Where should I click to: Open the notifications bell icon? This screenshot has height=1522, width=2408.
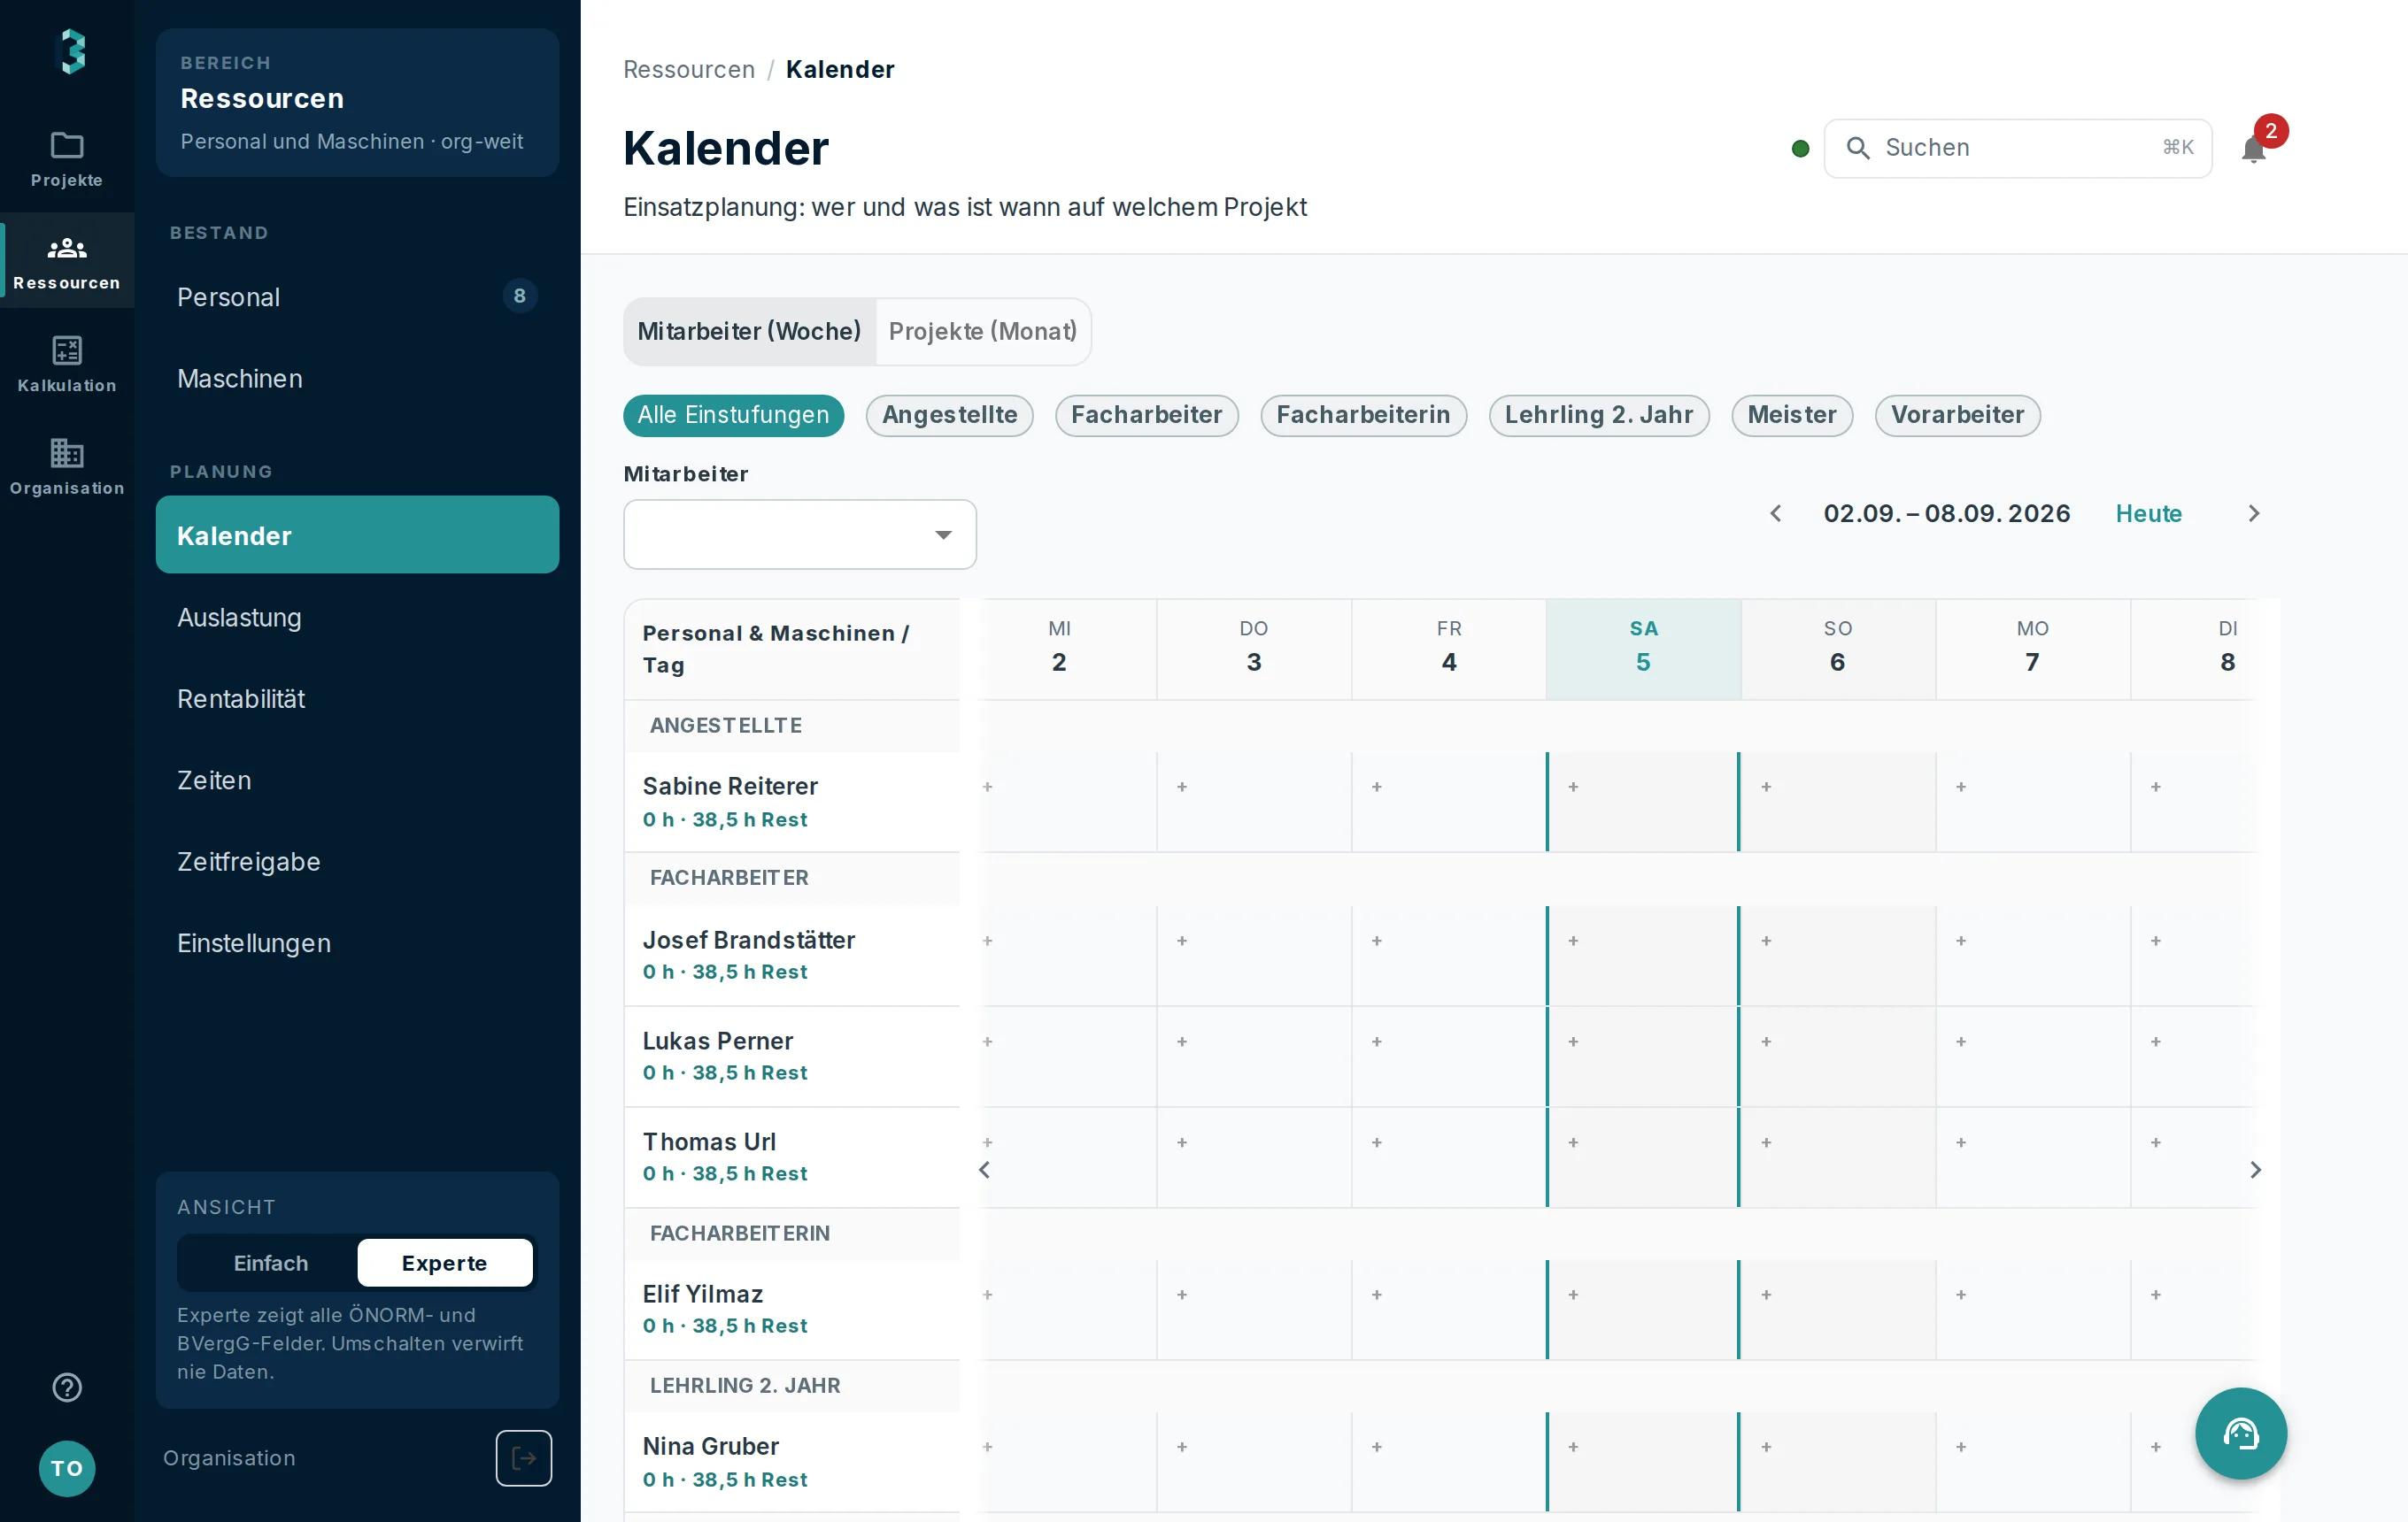coord(2254,149)
